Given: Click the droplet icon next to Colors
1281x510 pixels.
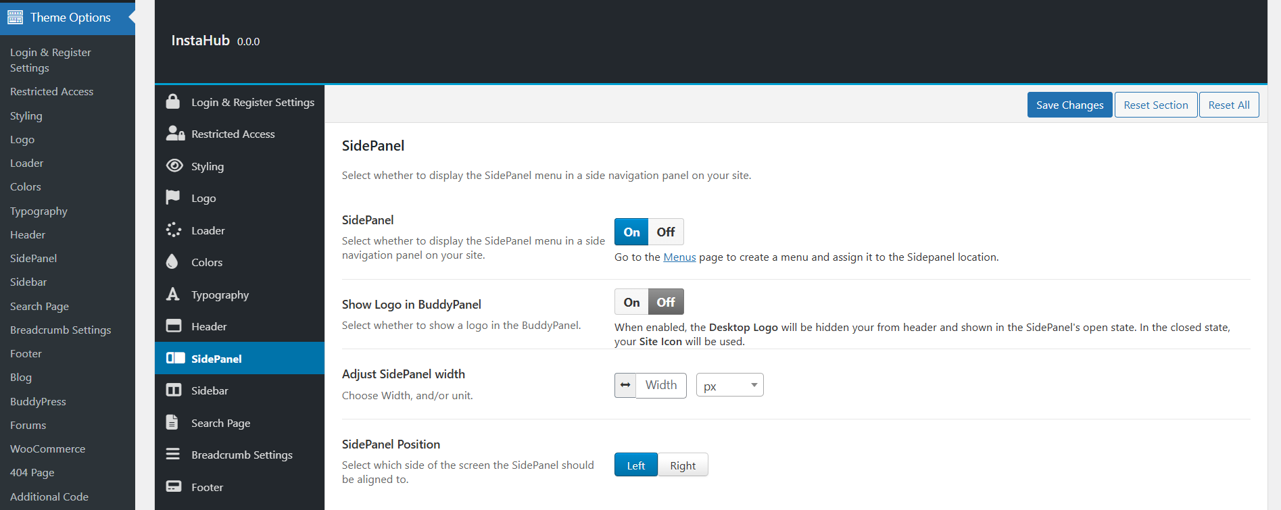Looking at the screenshot, I should (172, 262).
